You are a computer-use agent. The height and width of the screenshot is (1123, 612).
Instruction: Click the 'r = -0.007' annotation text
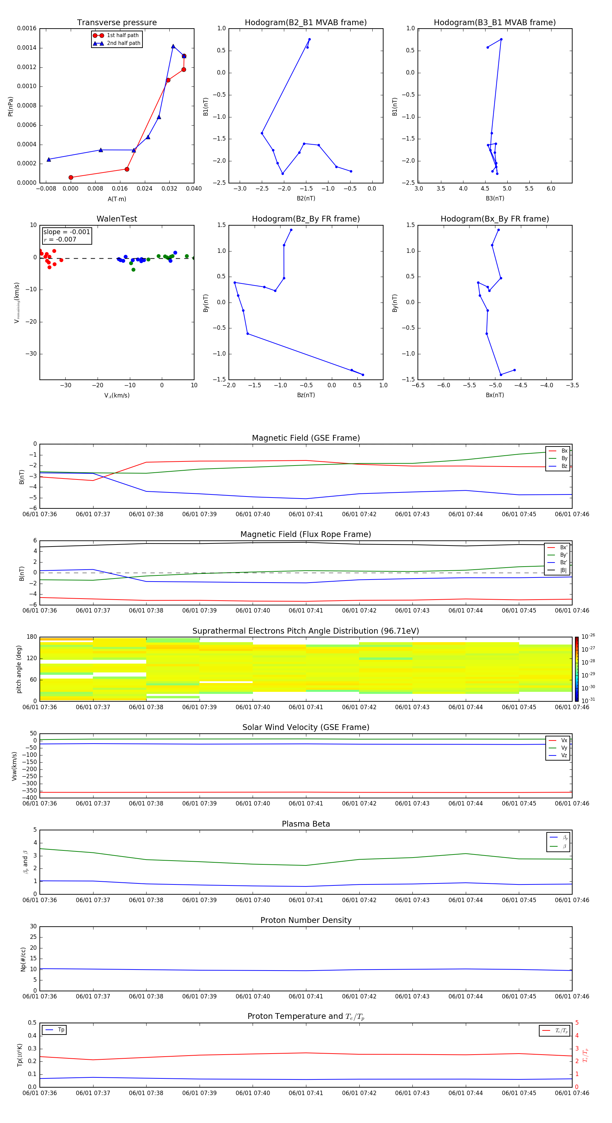coord(60,239)
